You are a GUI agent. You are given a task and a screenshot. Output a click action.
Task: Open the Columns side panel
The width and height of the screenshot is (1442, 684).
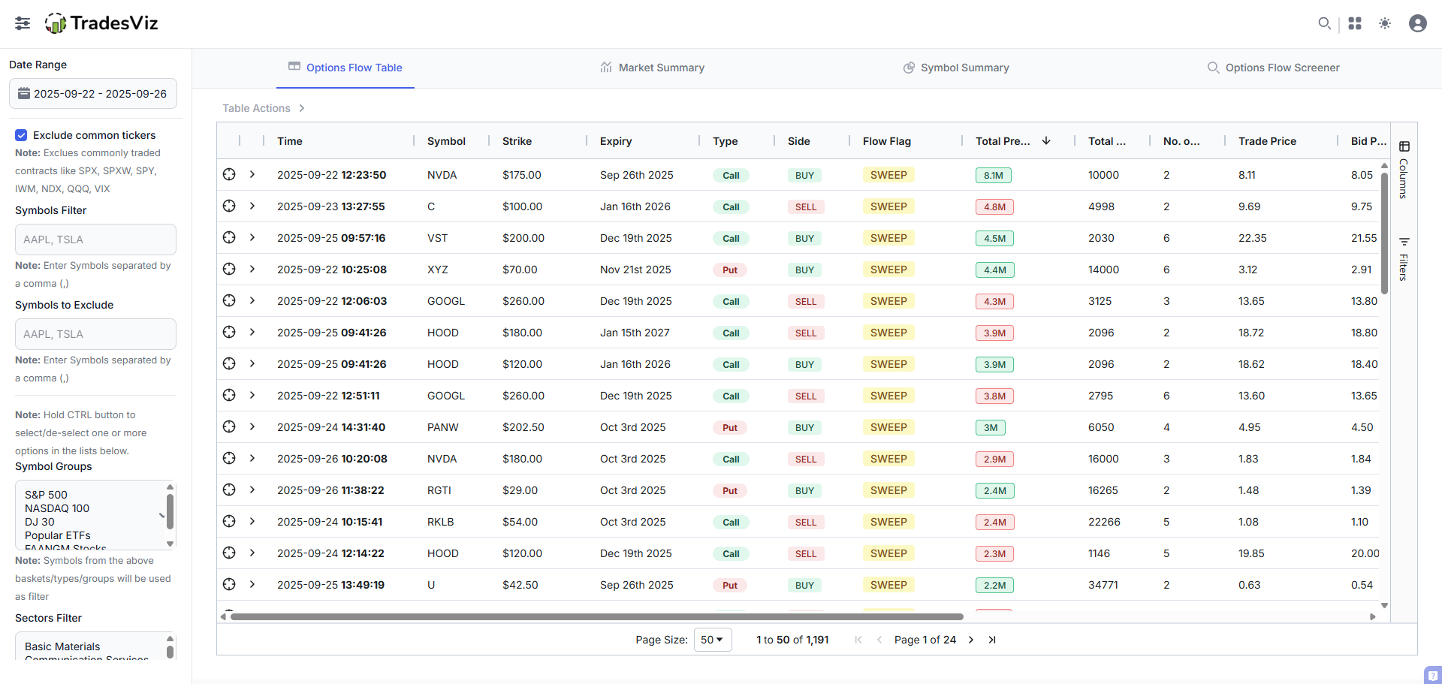(x=1404, y=170)
